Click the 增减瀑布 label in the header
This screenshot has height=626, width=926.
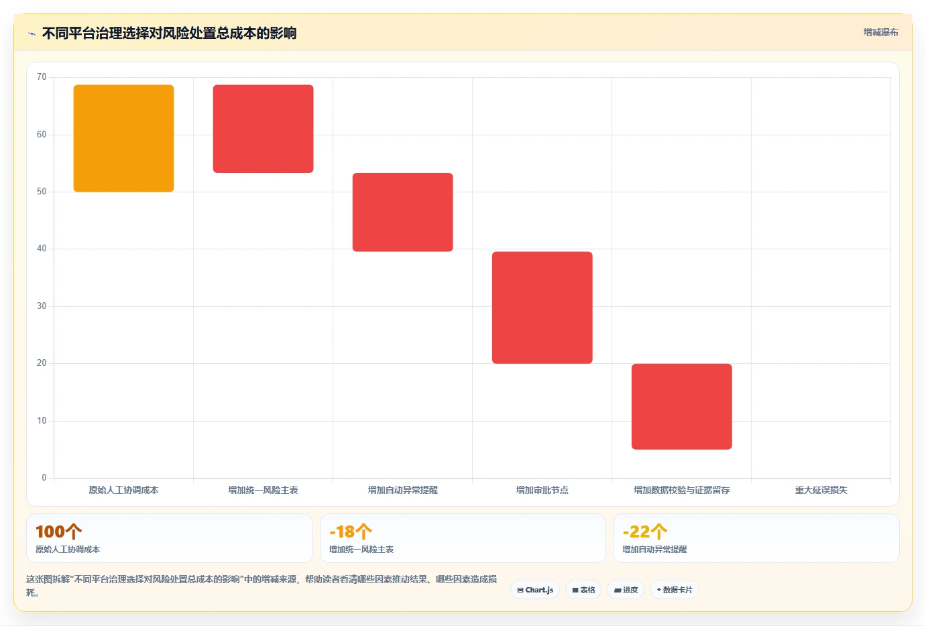pos(880,32)
